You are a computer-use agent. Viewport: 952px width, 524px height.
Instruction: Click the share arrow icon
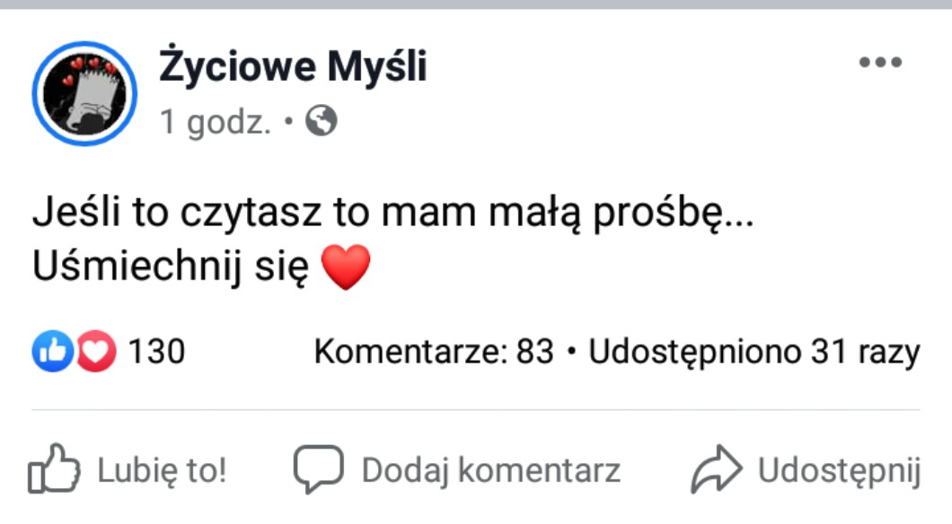coord(716,469)
